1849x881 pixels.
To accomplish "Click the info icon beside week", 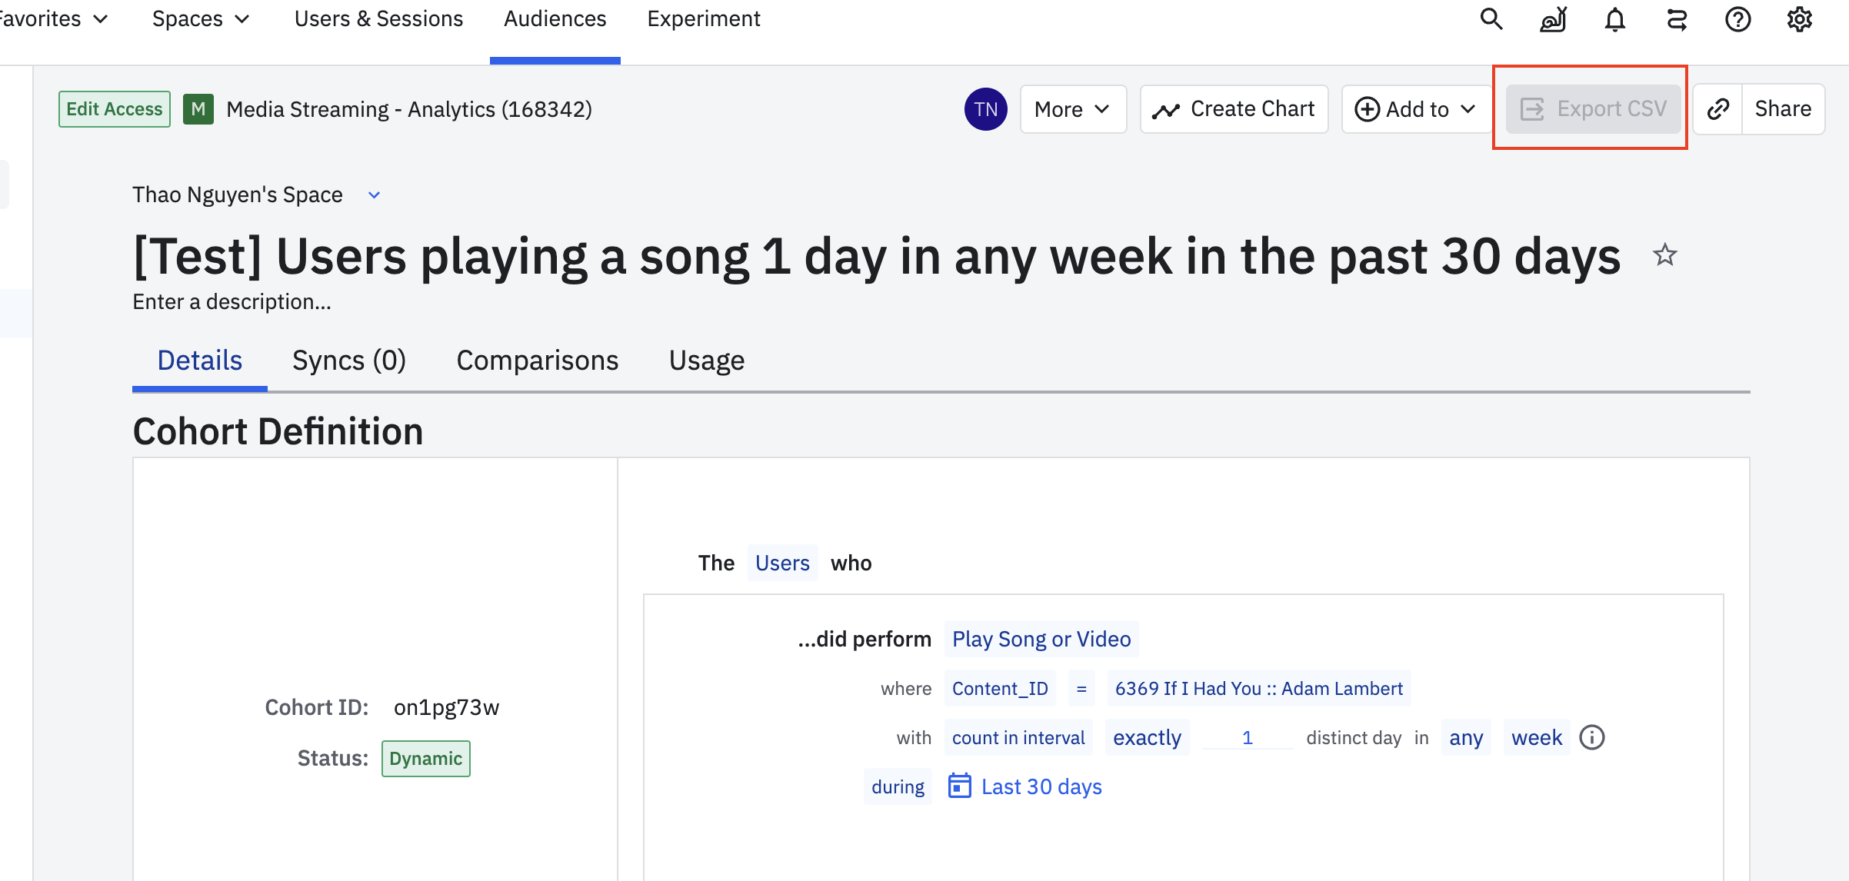I will coord(1591,738).
